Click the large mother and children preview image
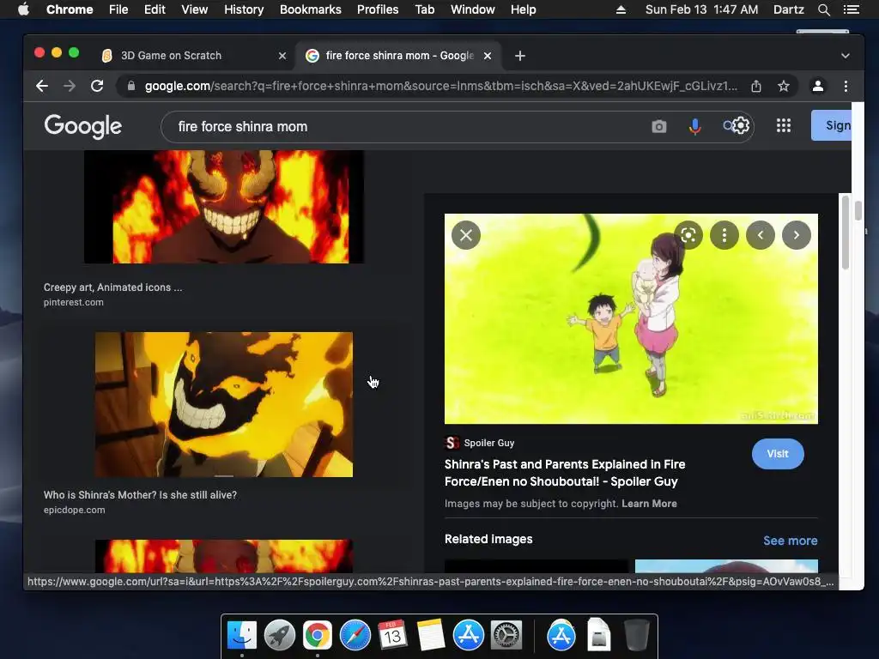Screen dimensions: 879x659 631,319
